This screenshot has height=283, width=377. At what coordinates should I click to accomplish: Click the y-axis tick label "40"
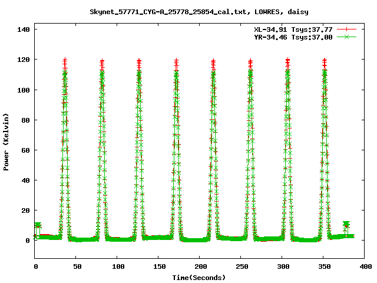[x=25, y=180]
